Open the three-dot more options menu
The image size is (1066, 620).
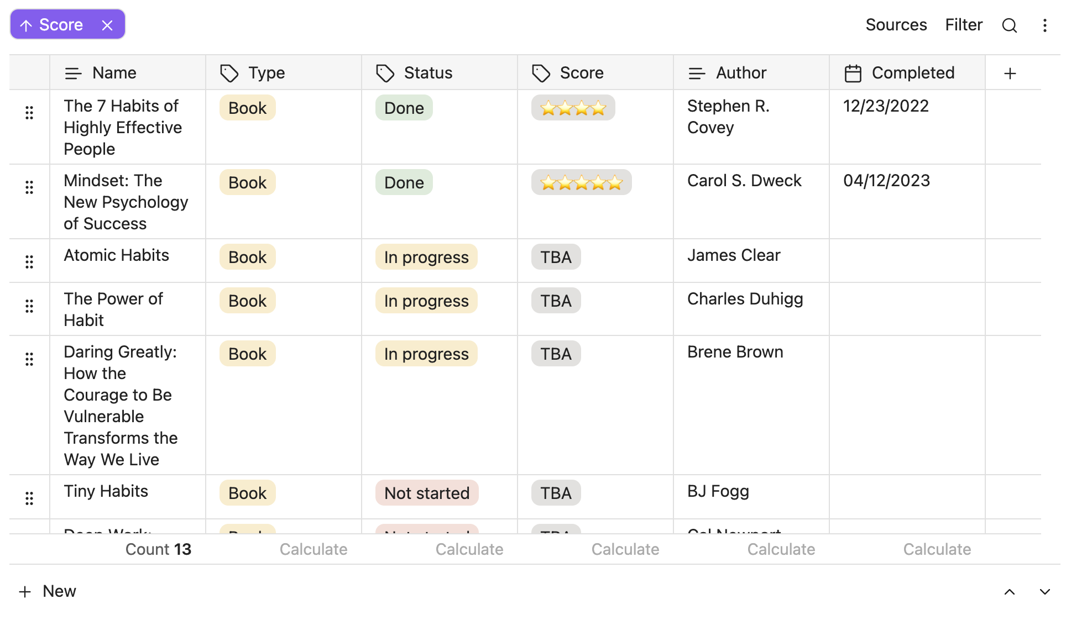coord(1044,25)
